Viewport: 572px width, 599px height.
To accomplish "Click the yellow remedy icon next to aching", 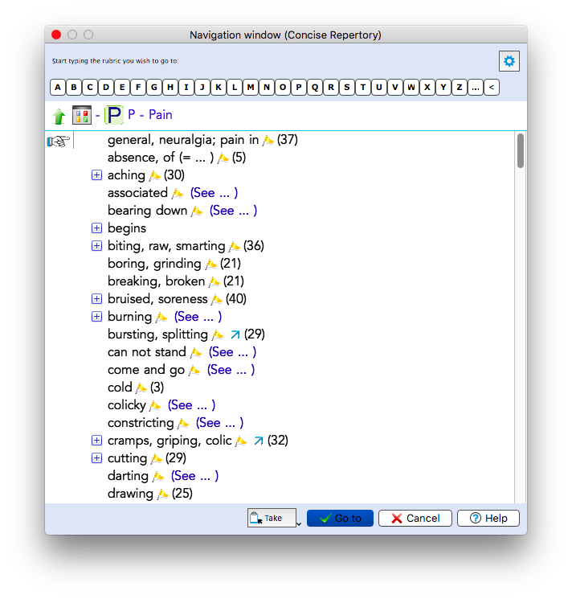I will point(155,176).
